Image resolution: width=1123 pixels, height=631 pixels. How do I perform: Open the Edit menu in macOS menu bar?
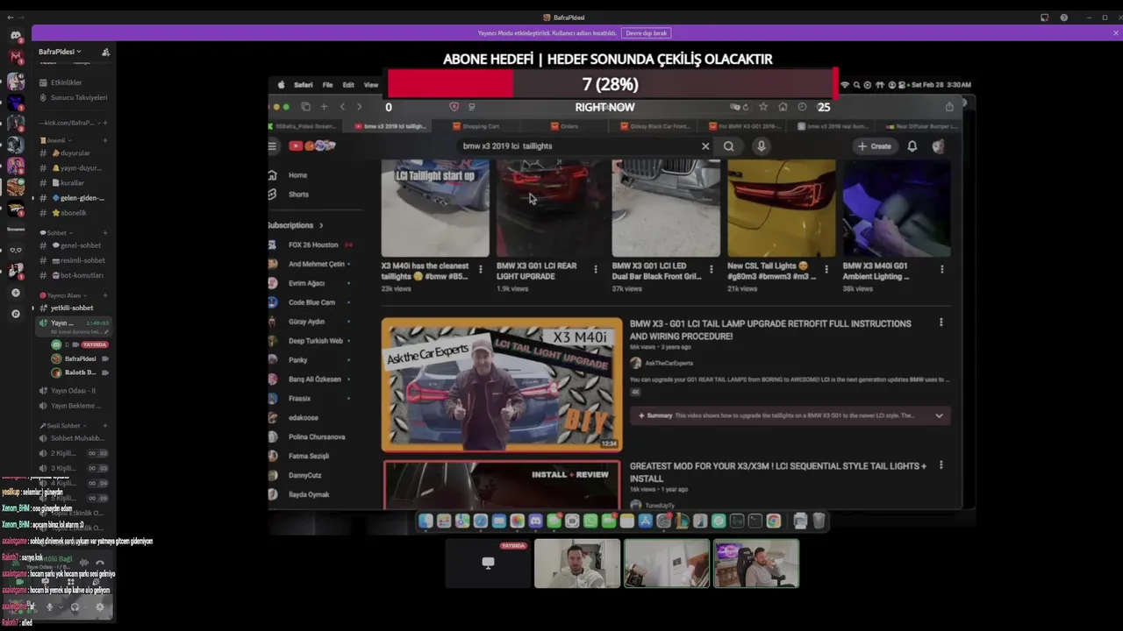pyautogui.click(x=348, y=85)
